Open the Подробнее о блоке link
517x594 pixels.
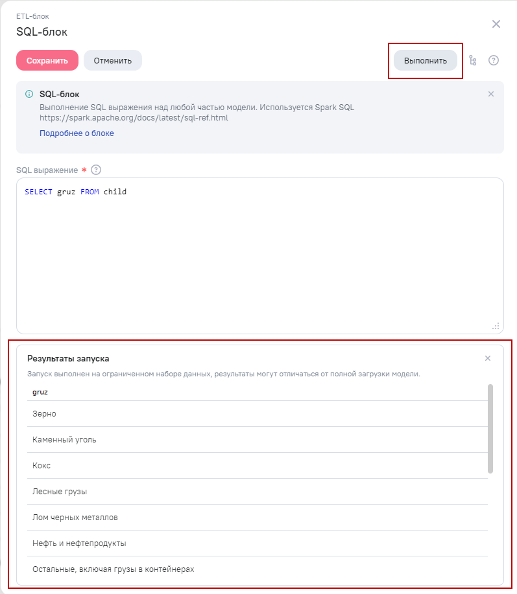click(77, 133)
